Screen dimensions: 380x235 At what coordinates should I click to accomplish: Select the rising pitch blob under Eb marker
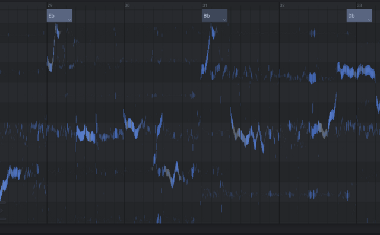pos(54,47)
